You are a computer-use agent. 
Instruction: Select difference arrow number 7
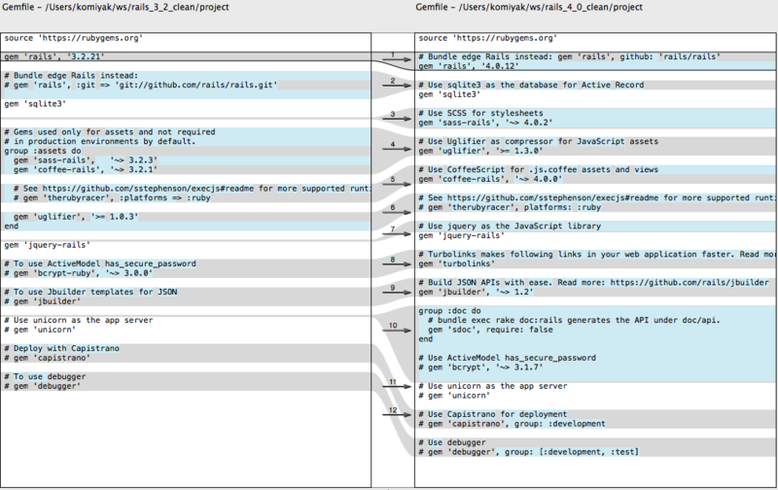[x=396, y=233]
